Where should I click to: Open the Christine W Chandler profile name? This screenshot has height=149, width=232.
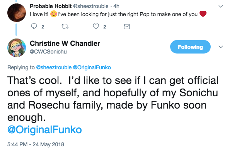(65, 44)
